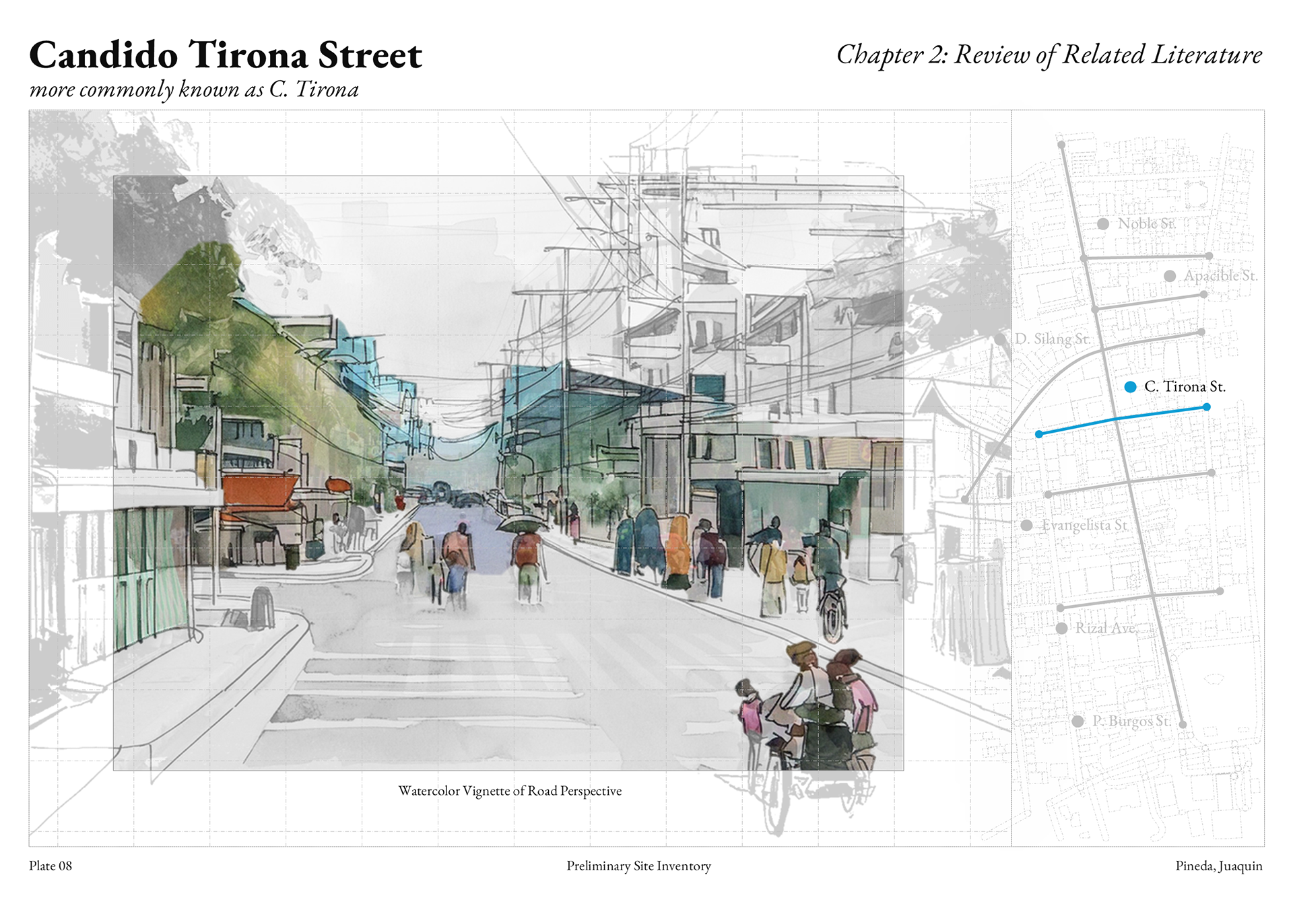Image resolution: width=1293 pixels, height=914 pixels.
Task: Click the blue C. Tirona St. marker dot
Action: (x=1130, y=386)
